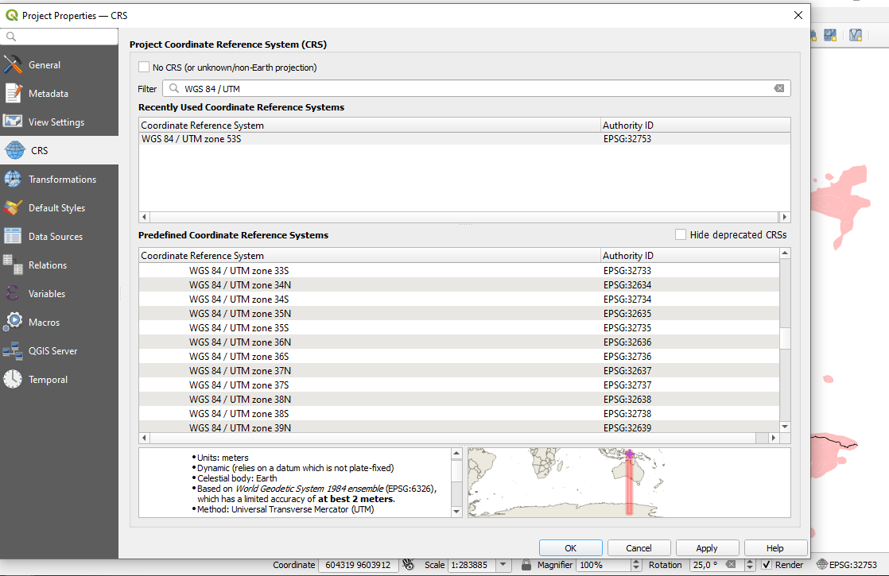Select WGS 84 / UTM zone 36N

[x=460, y=342]
